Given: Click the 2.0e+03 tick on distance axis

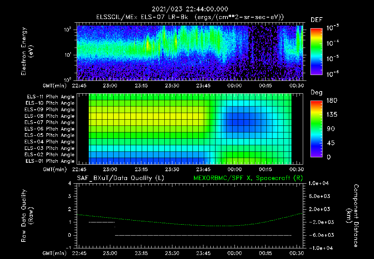Looking at the screenshot, I should coord(319,209).
